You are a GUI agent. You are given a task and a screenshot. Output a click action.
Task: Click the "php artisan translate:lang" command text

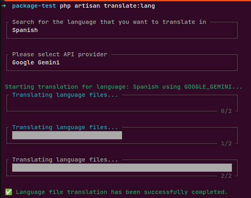click(x=107, y=6)
